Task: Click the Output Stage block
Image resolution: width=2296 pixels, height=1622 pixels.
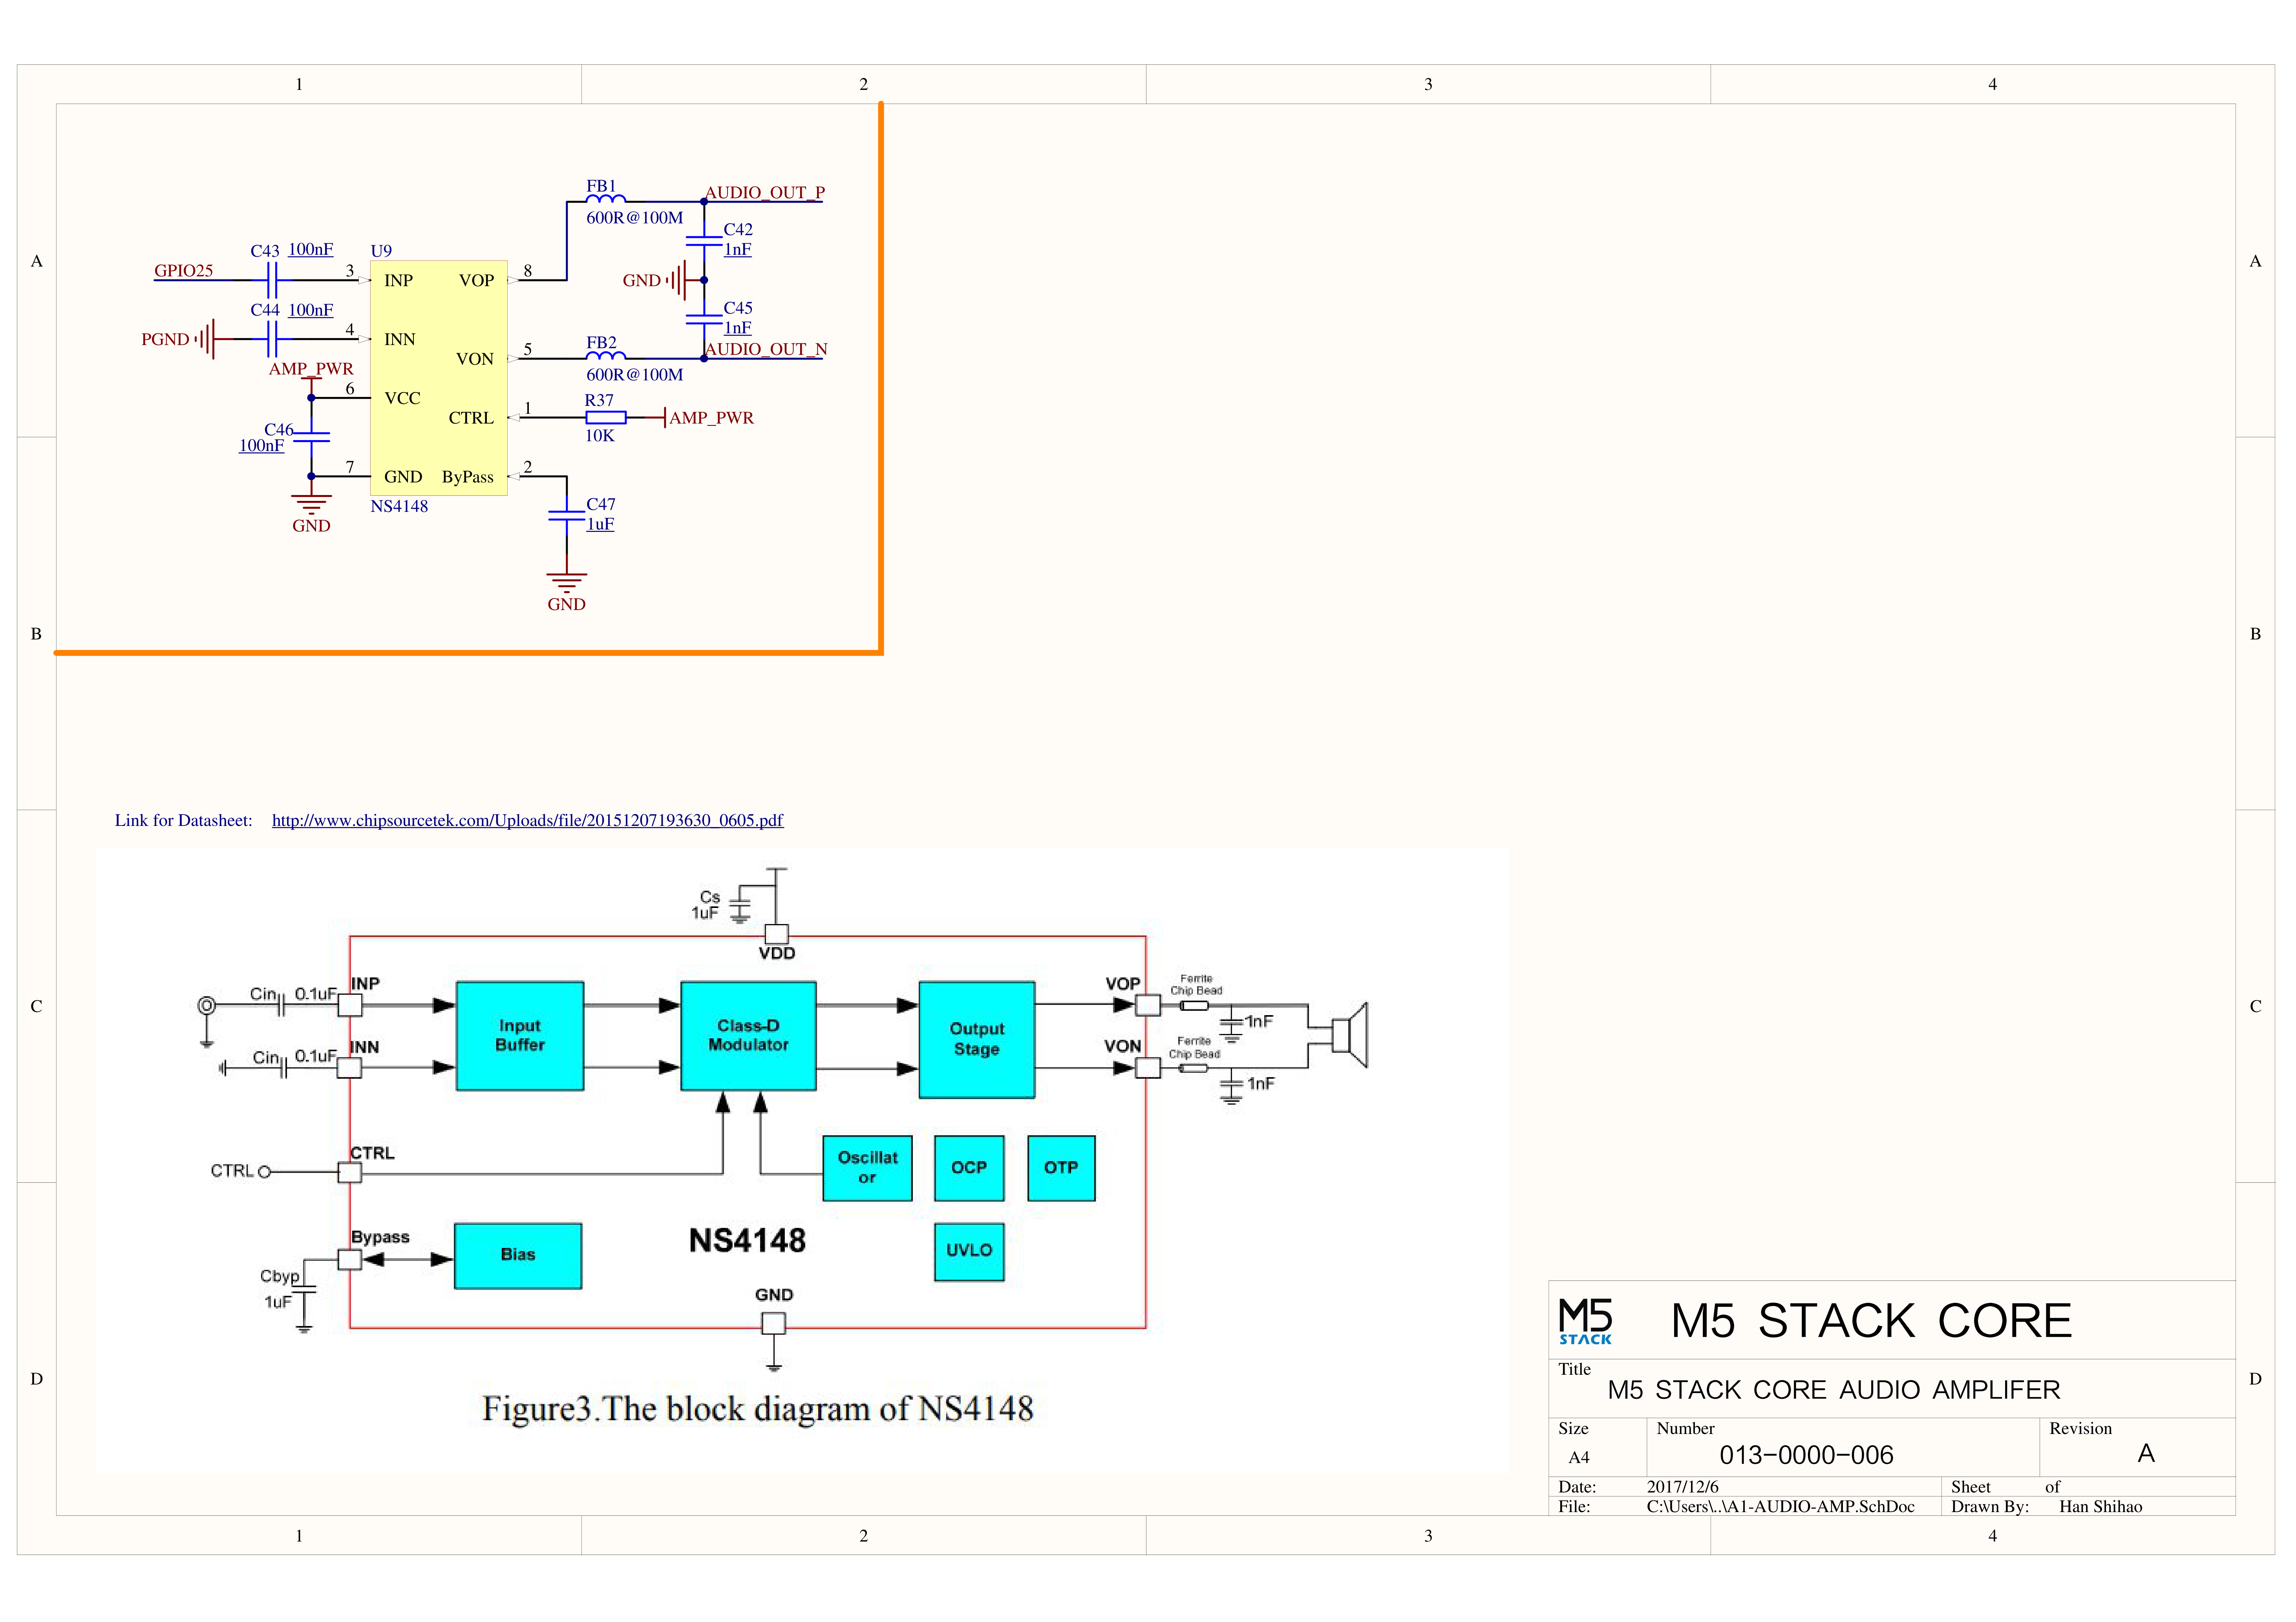Action: 977,1040
